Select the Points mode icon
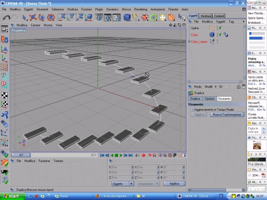Image resolution: width=267 pixels, height=200 pixels. click(x=5, y=67)
